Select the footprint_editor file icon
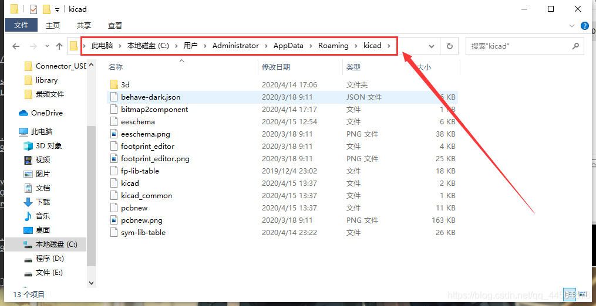Image resolution: width=596 pixels, height=306 pixels. 114,146
